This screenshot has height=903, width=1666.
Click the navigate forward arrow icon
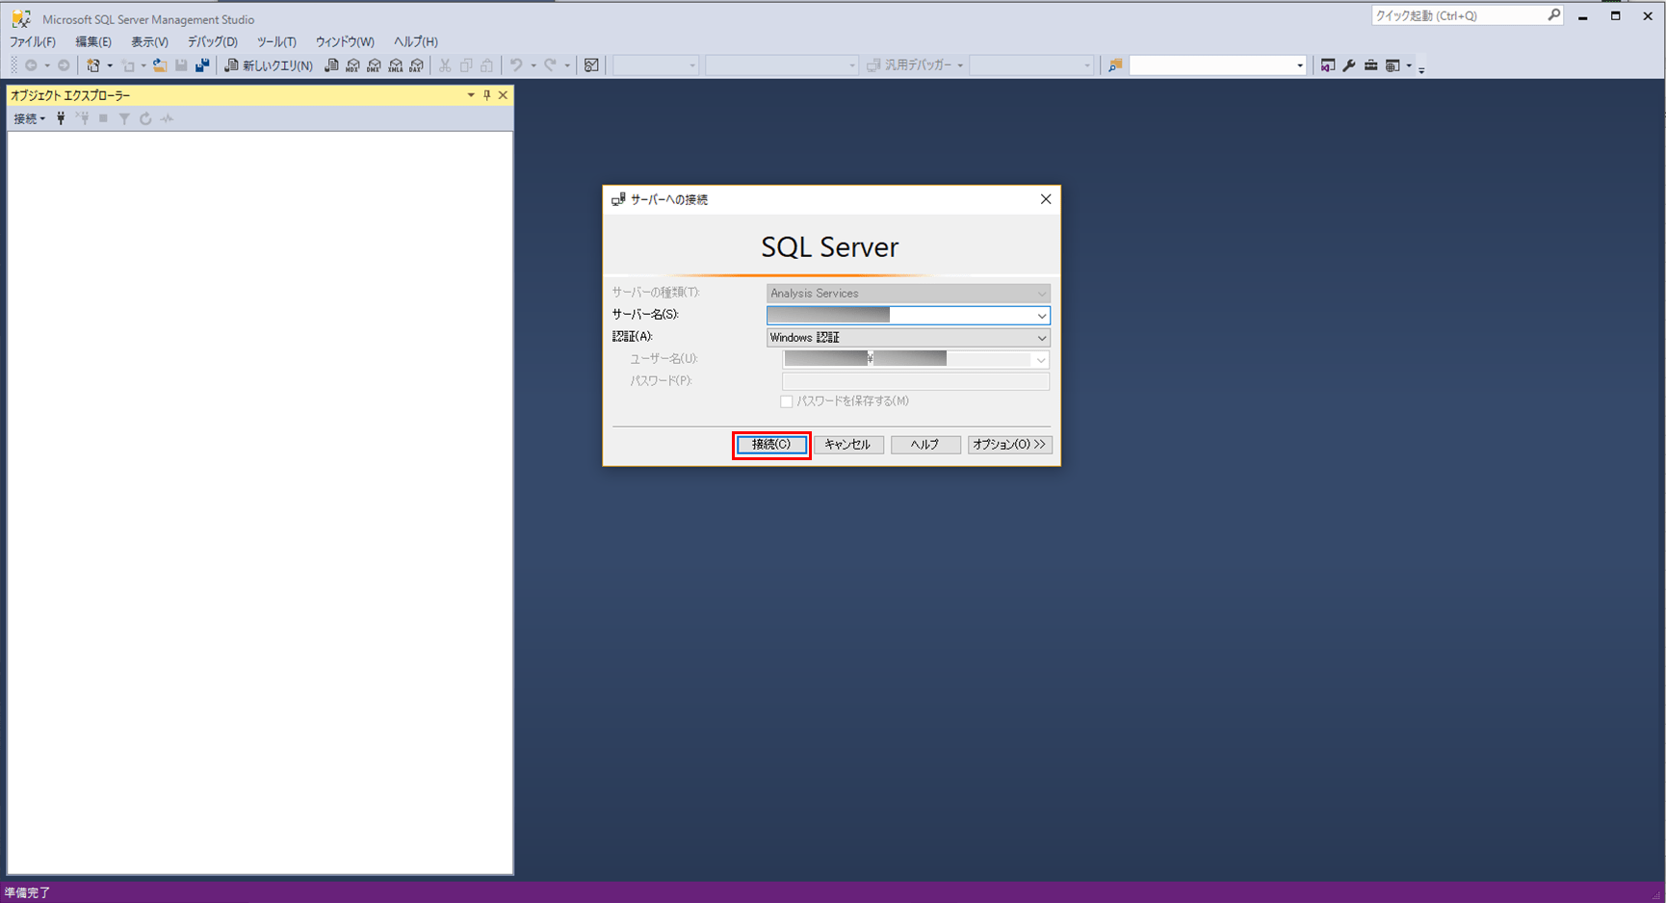(64, 65)
